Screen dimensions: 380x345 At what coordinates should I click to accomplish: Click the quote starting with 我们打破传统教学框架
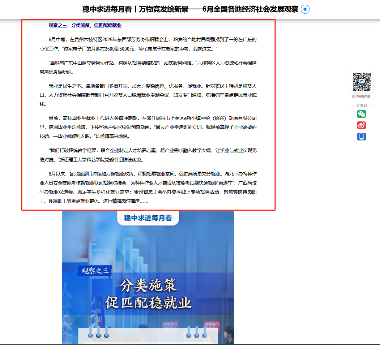pyautogui.click(x=148, y=155)
